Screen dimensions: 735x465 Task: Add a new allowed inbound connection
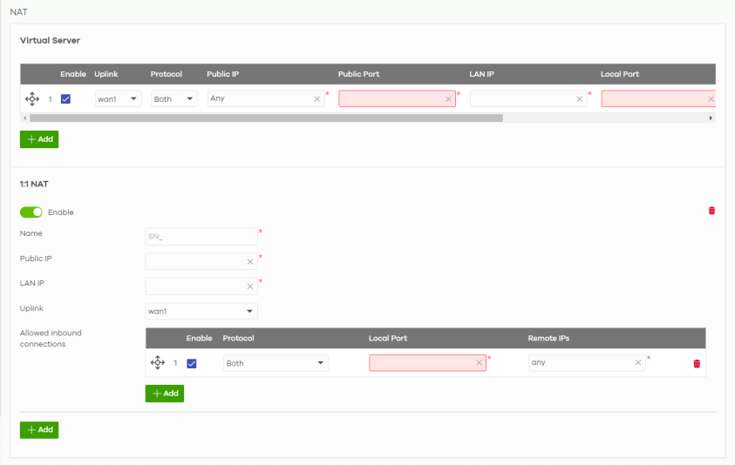[165, 394]
